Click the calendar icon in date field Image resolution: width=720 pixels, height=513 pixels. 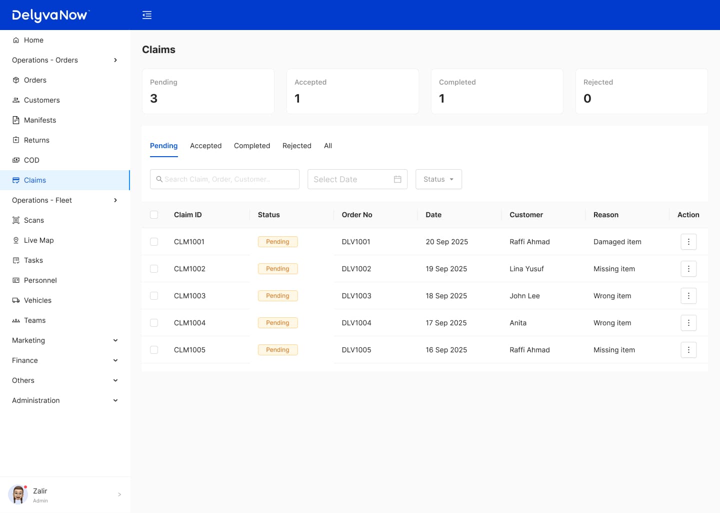point(397,179)
